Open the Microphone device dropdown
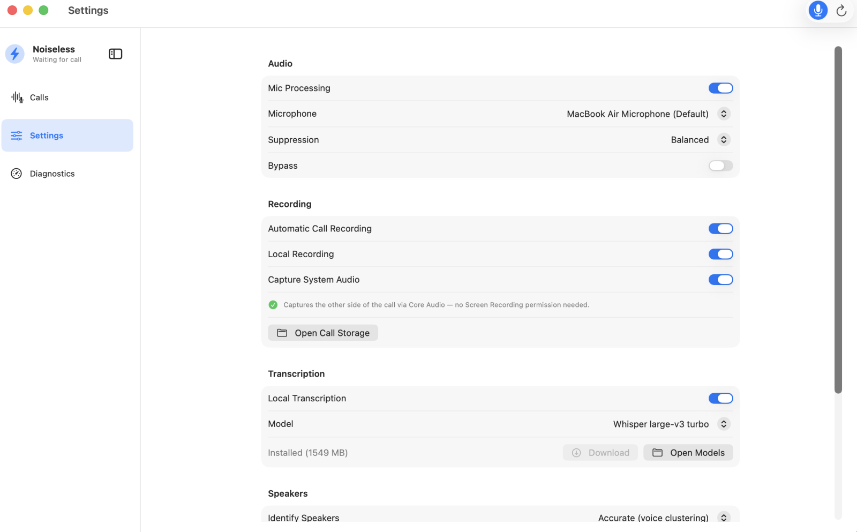 pos(724,114)
